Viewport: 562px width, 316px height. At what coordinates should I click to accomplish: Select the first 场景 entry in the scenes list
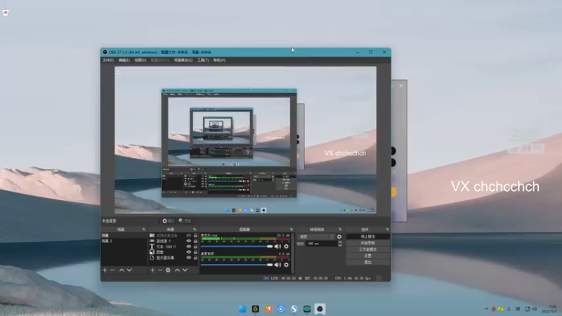[x=124, y=236]
